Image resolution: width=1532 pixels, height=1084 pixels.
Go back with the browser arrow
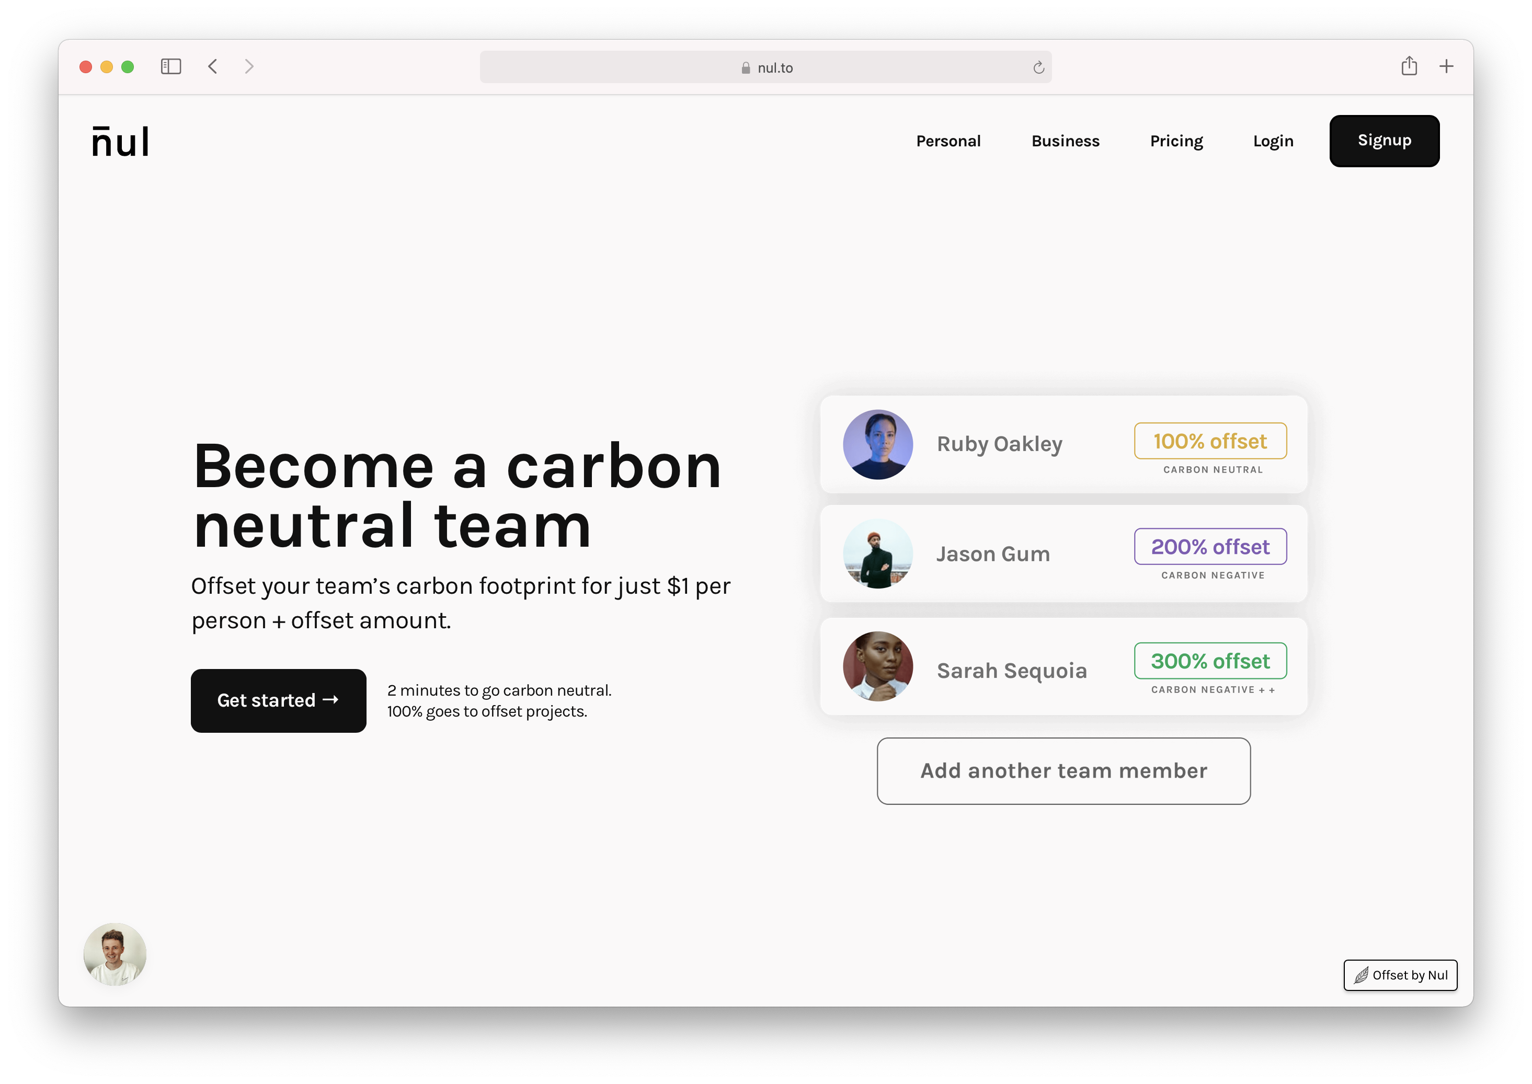(213, 67)
